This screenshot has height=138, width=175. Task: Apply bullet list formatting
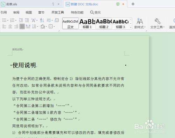[4, 20]
